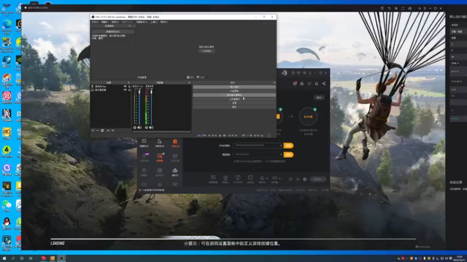Click the stream key field in the assistant
Image resolution: width=467 pixels, height=262 pixels.
point(258,154)
